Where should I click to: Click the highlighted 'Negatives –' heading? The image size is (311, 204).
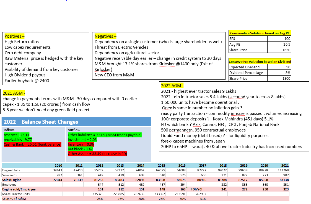105,36
